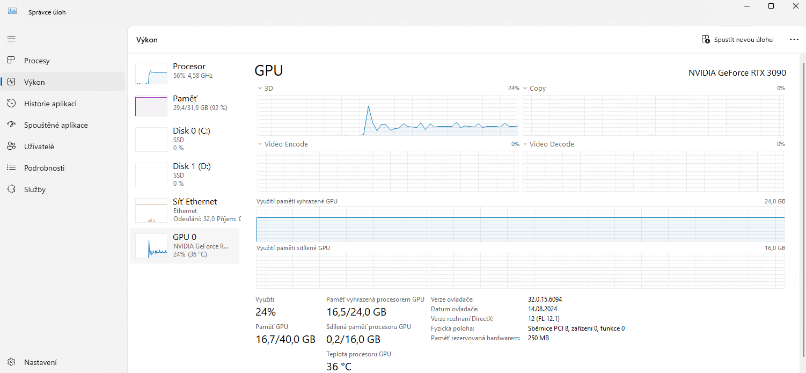Open the Procesy page
Viewport: 806px width, 373px height.
pos(63,61)
